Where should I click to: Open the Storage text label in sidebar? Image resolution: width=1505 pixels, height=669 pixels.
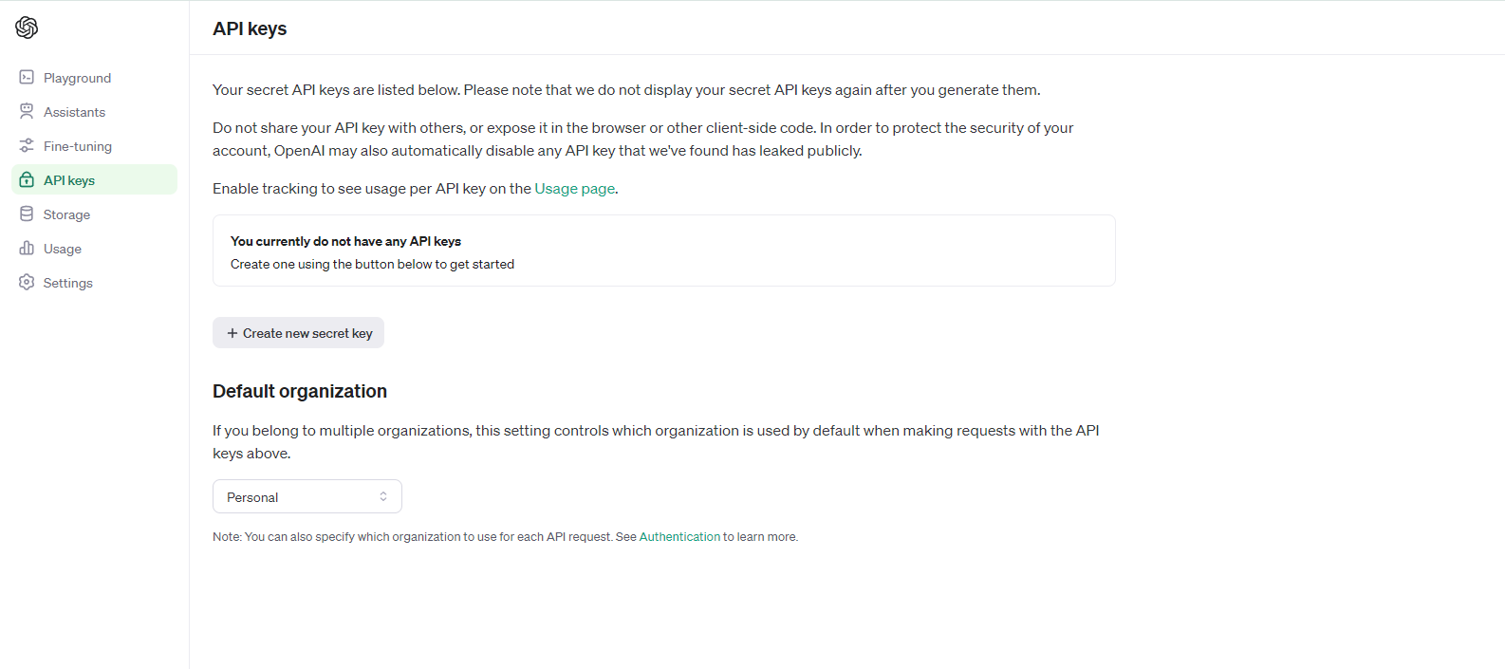click(x=66, y=214)
